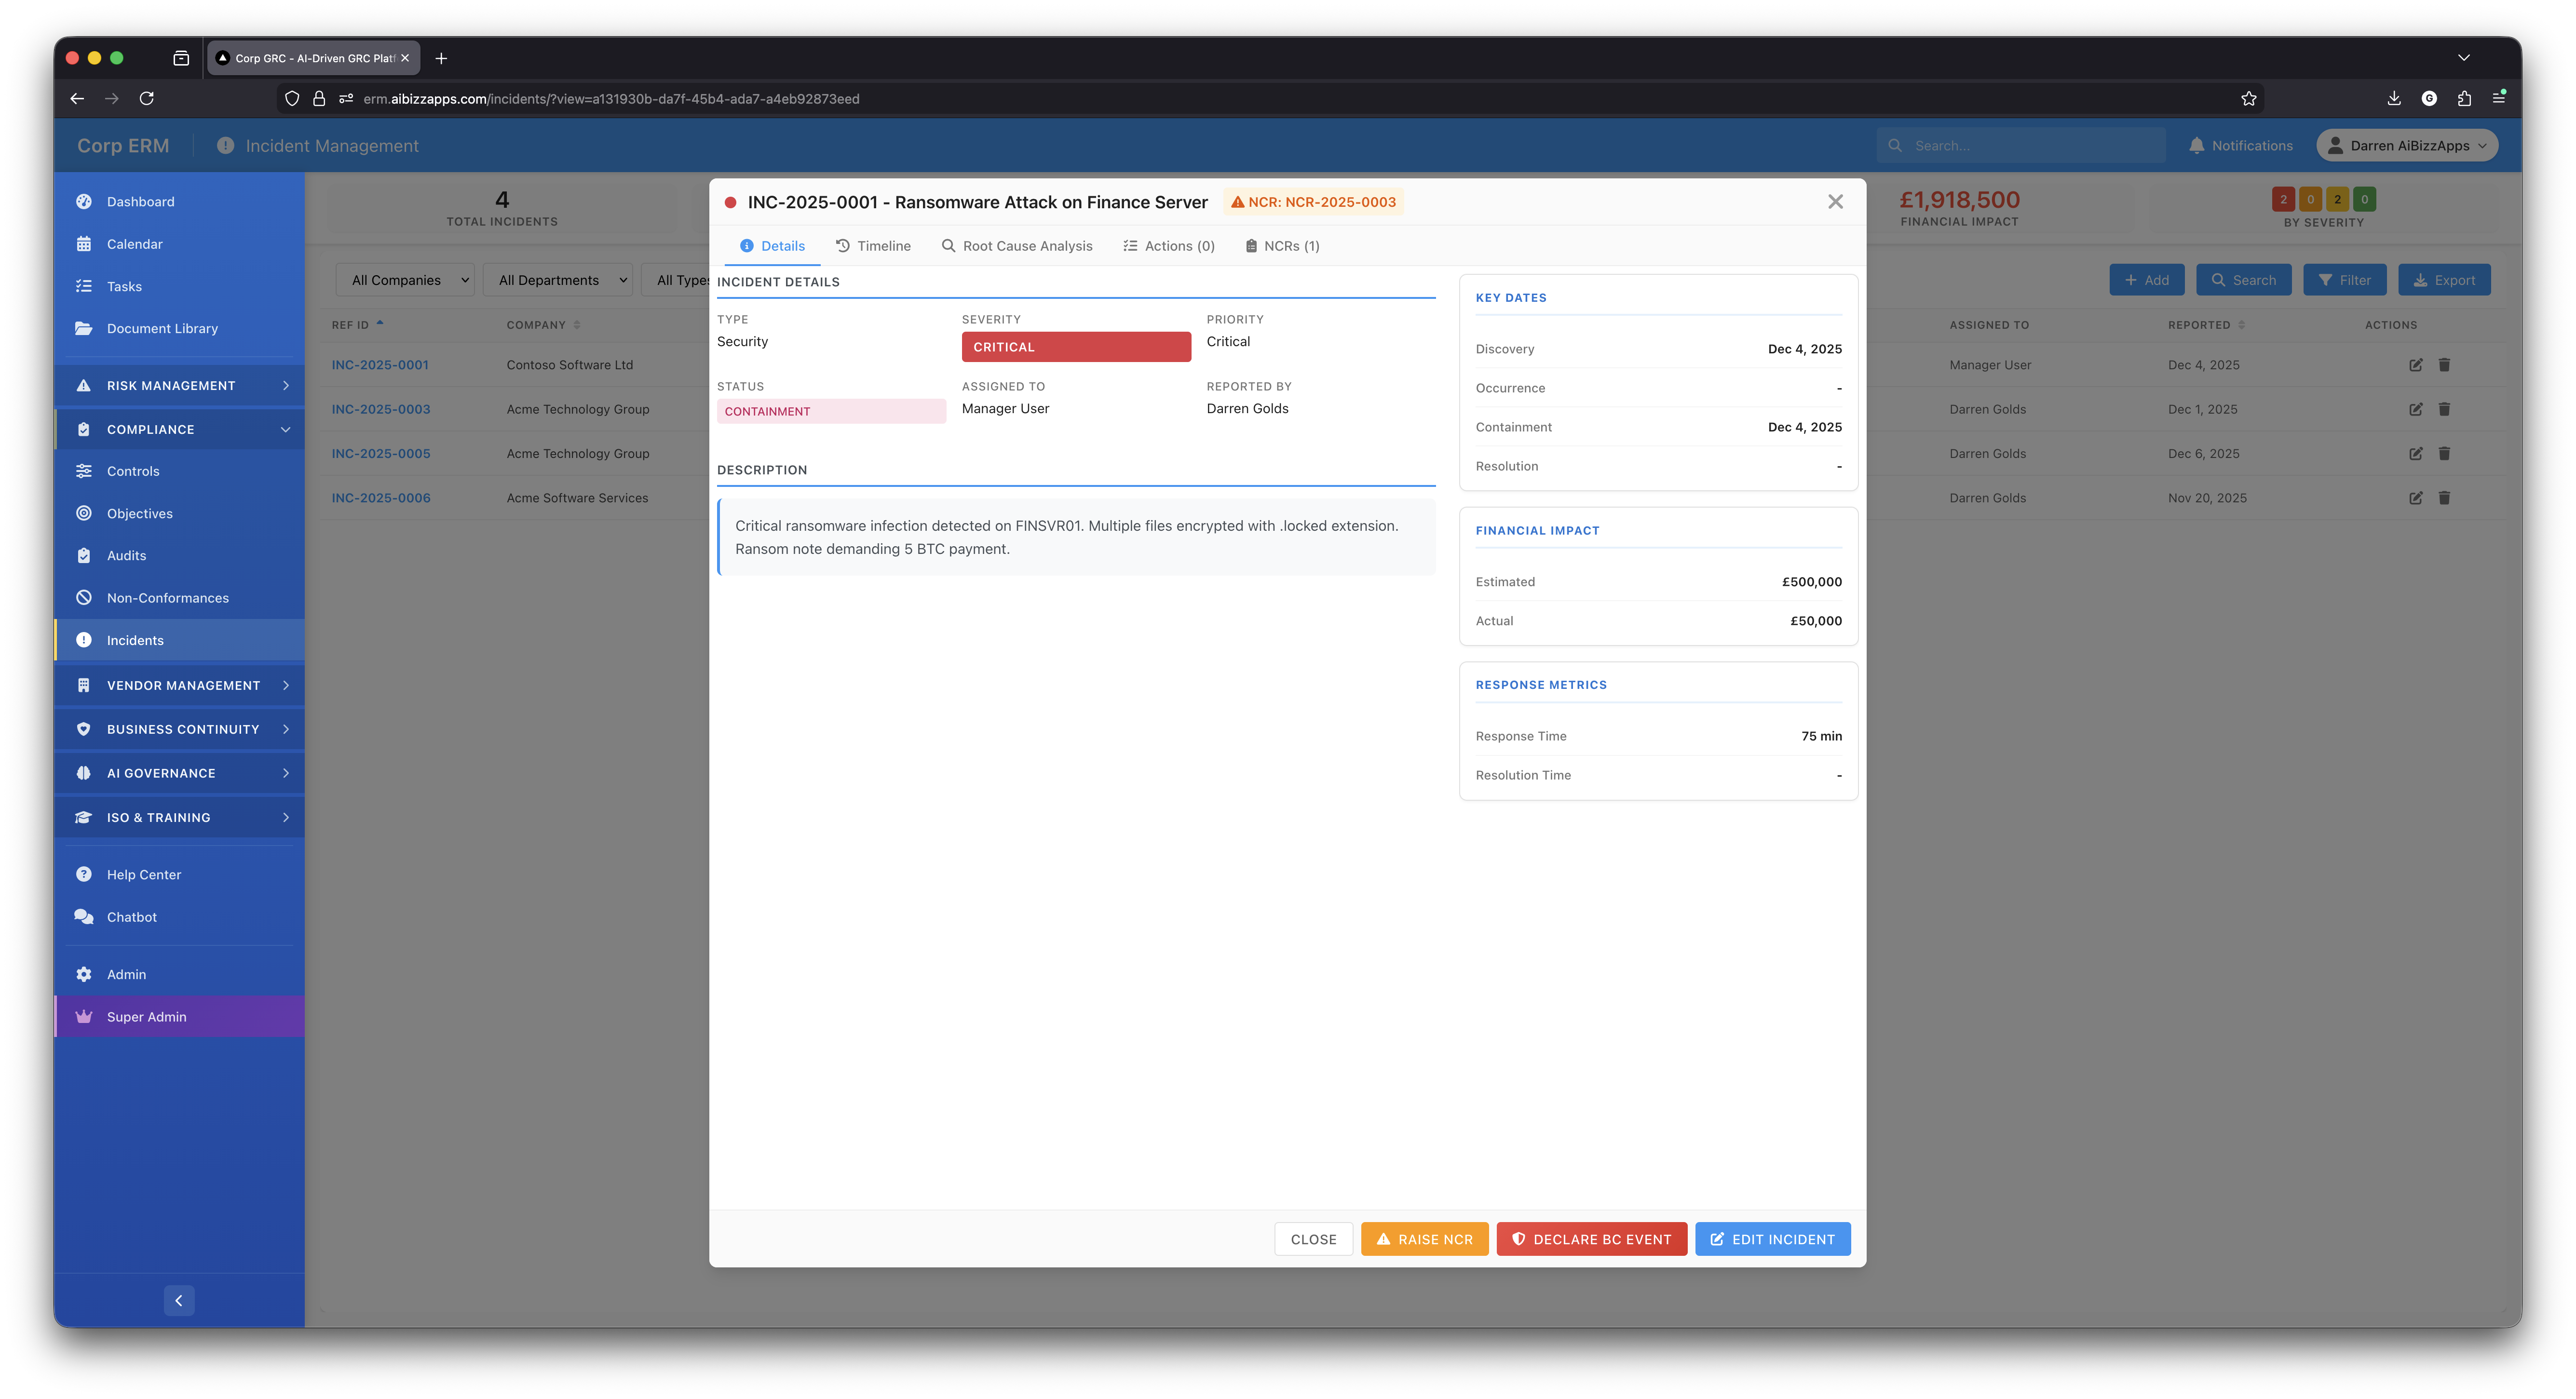Click the Raise NCR button
2576x1399 pixels.
[1424, 1239]
